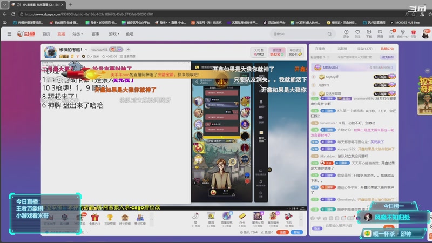Open the 关注 heart follow icon
432x243 pixels.
coord(357,33)
